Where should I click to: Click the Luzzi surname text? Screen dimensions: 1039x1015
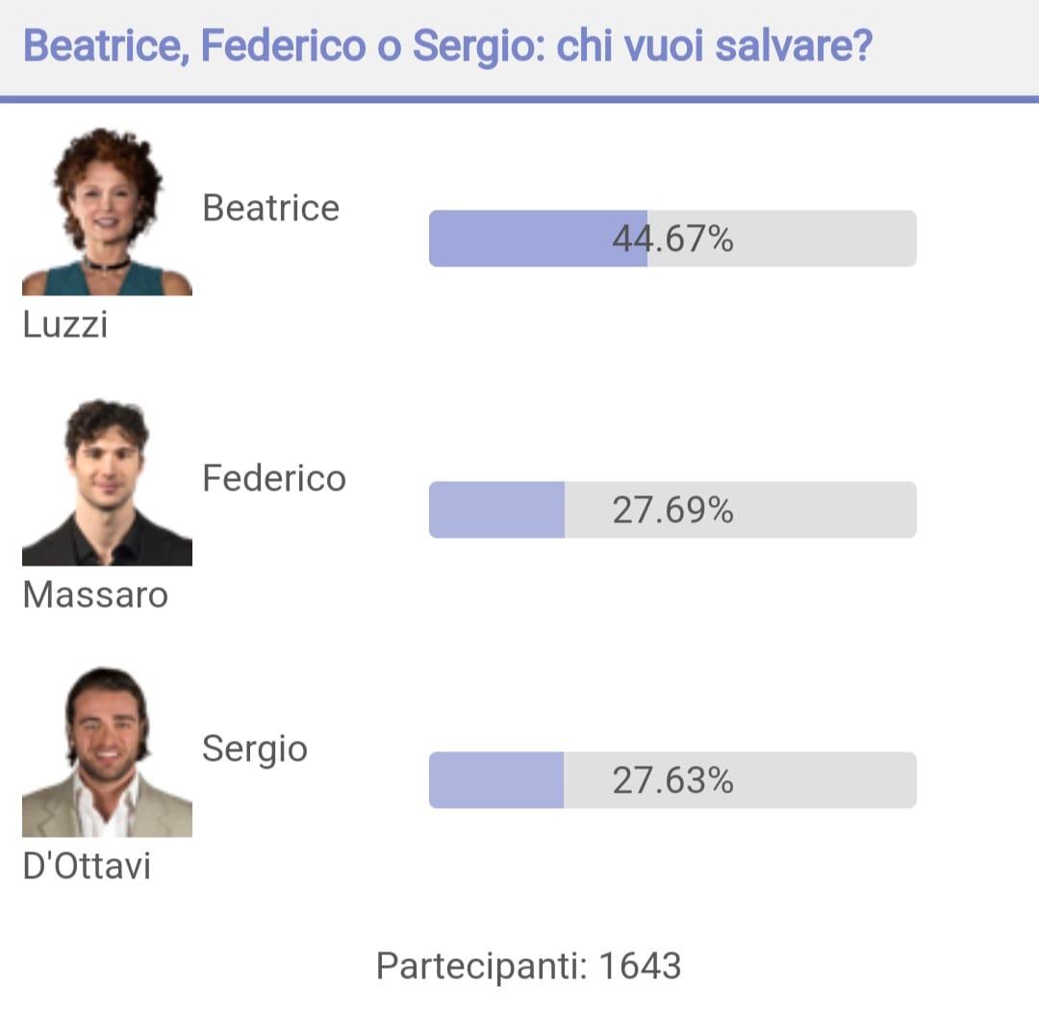coord(65,324)
